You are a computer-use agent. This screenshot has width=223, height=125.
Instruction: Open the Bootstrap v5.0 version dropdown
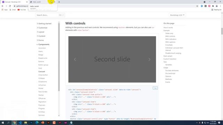click(177, 15)
